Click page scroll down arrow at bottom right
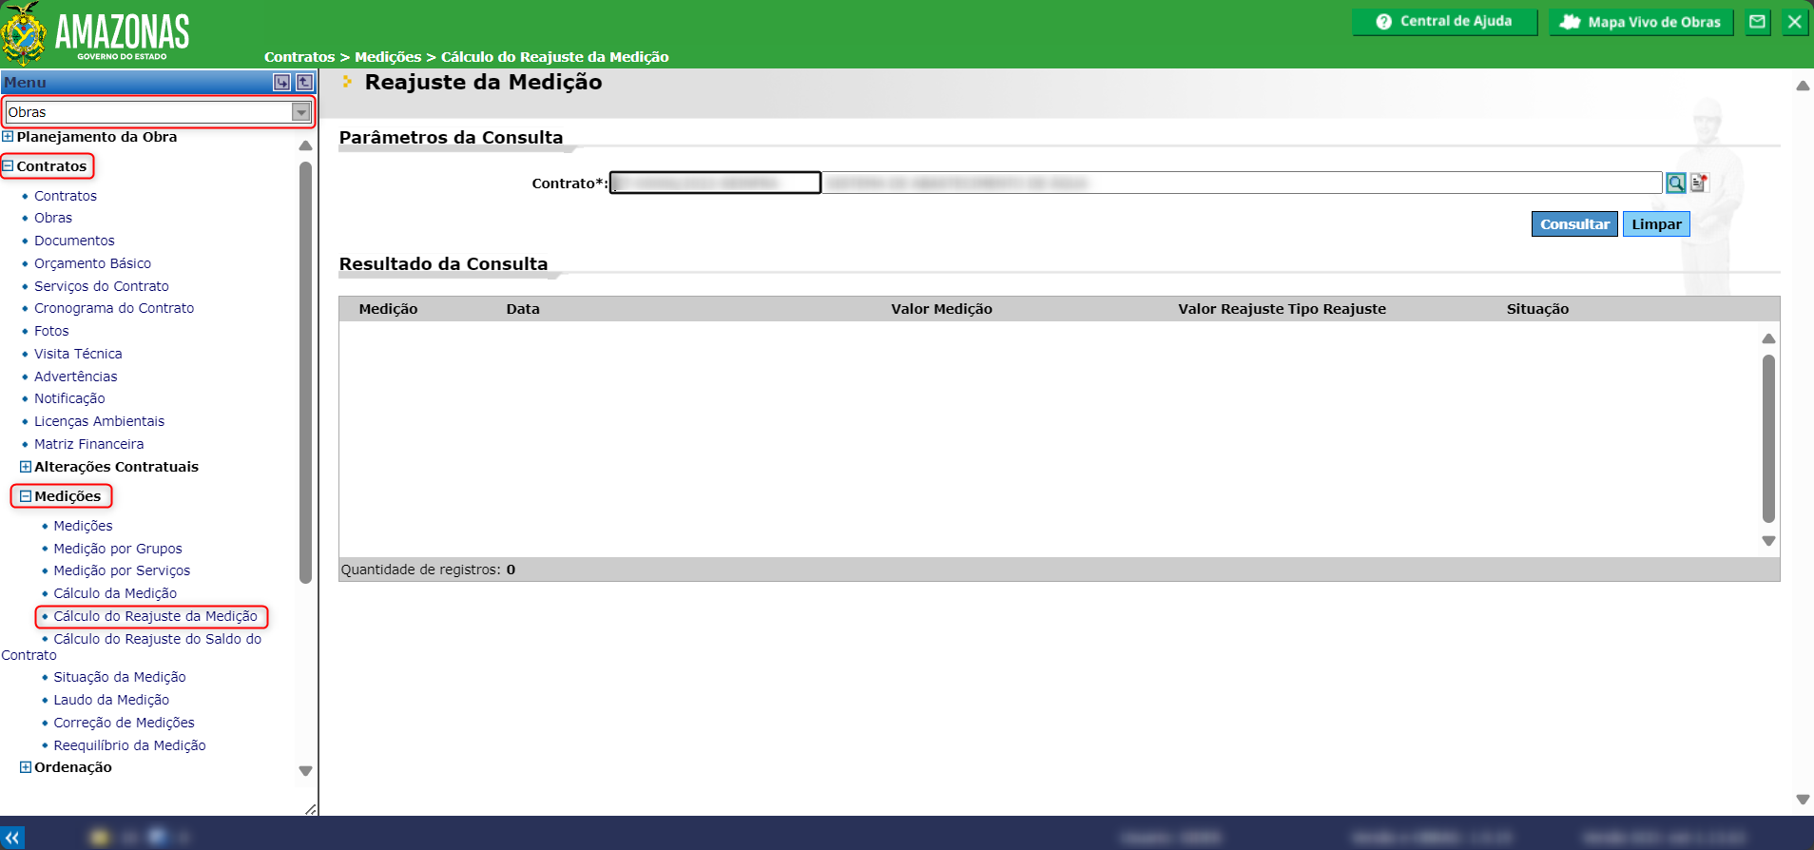1814x850 pixels. click(x=1803, y=800)
